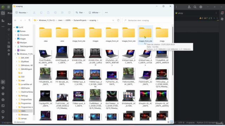The height and width of the screenshot is (126, 225).
Task: Open recent locations chevron dropdown
Action: [25, 20]
